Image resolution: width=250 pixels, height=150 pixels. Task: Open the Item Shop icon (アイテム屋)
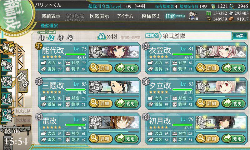[193, 16]
